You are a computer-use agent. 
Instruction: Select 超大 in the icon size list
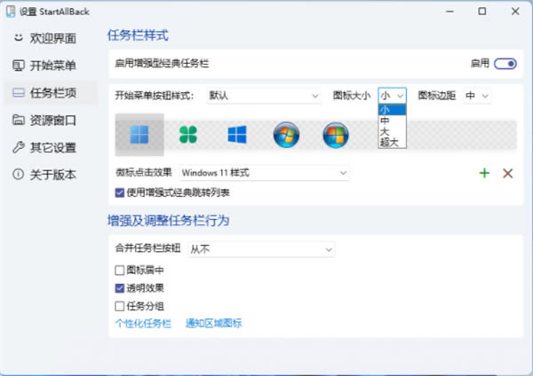click(x=392, y=142)
